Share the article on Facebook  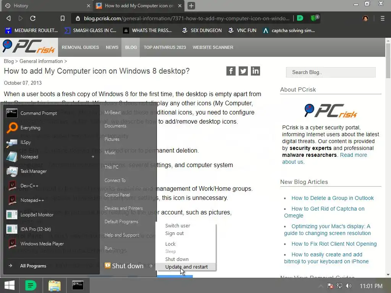pos(231,71)
